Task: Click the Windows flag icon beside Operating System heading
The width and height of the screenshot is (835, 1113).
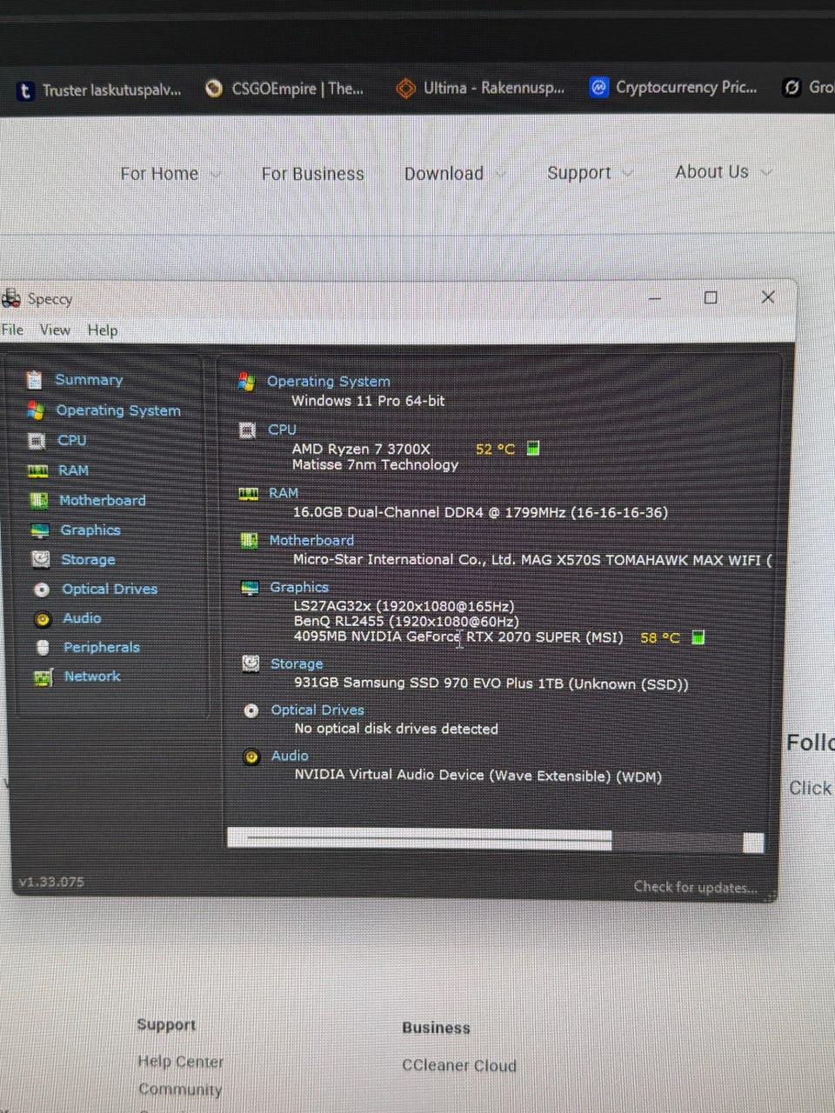Action: pos(246,381)
